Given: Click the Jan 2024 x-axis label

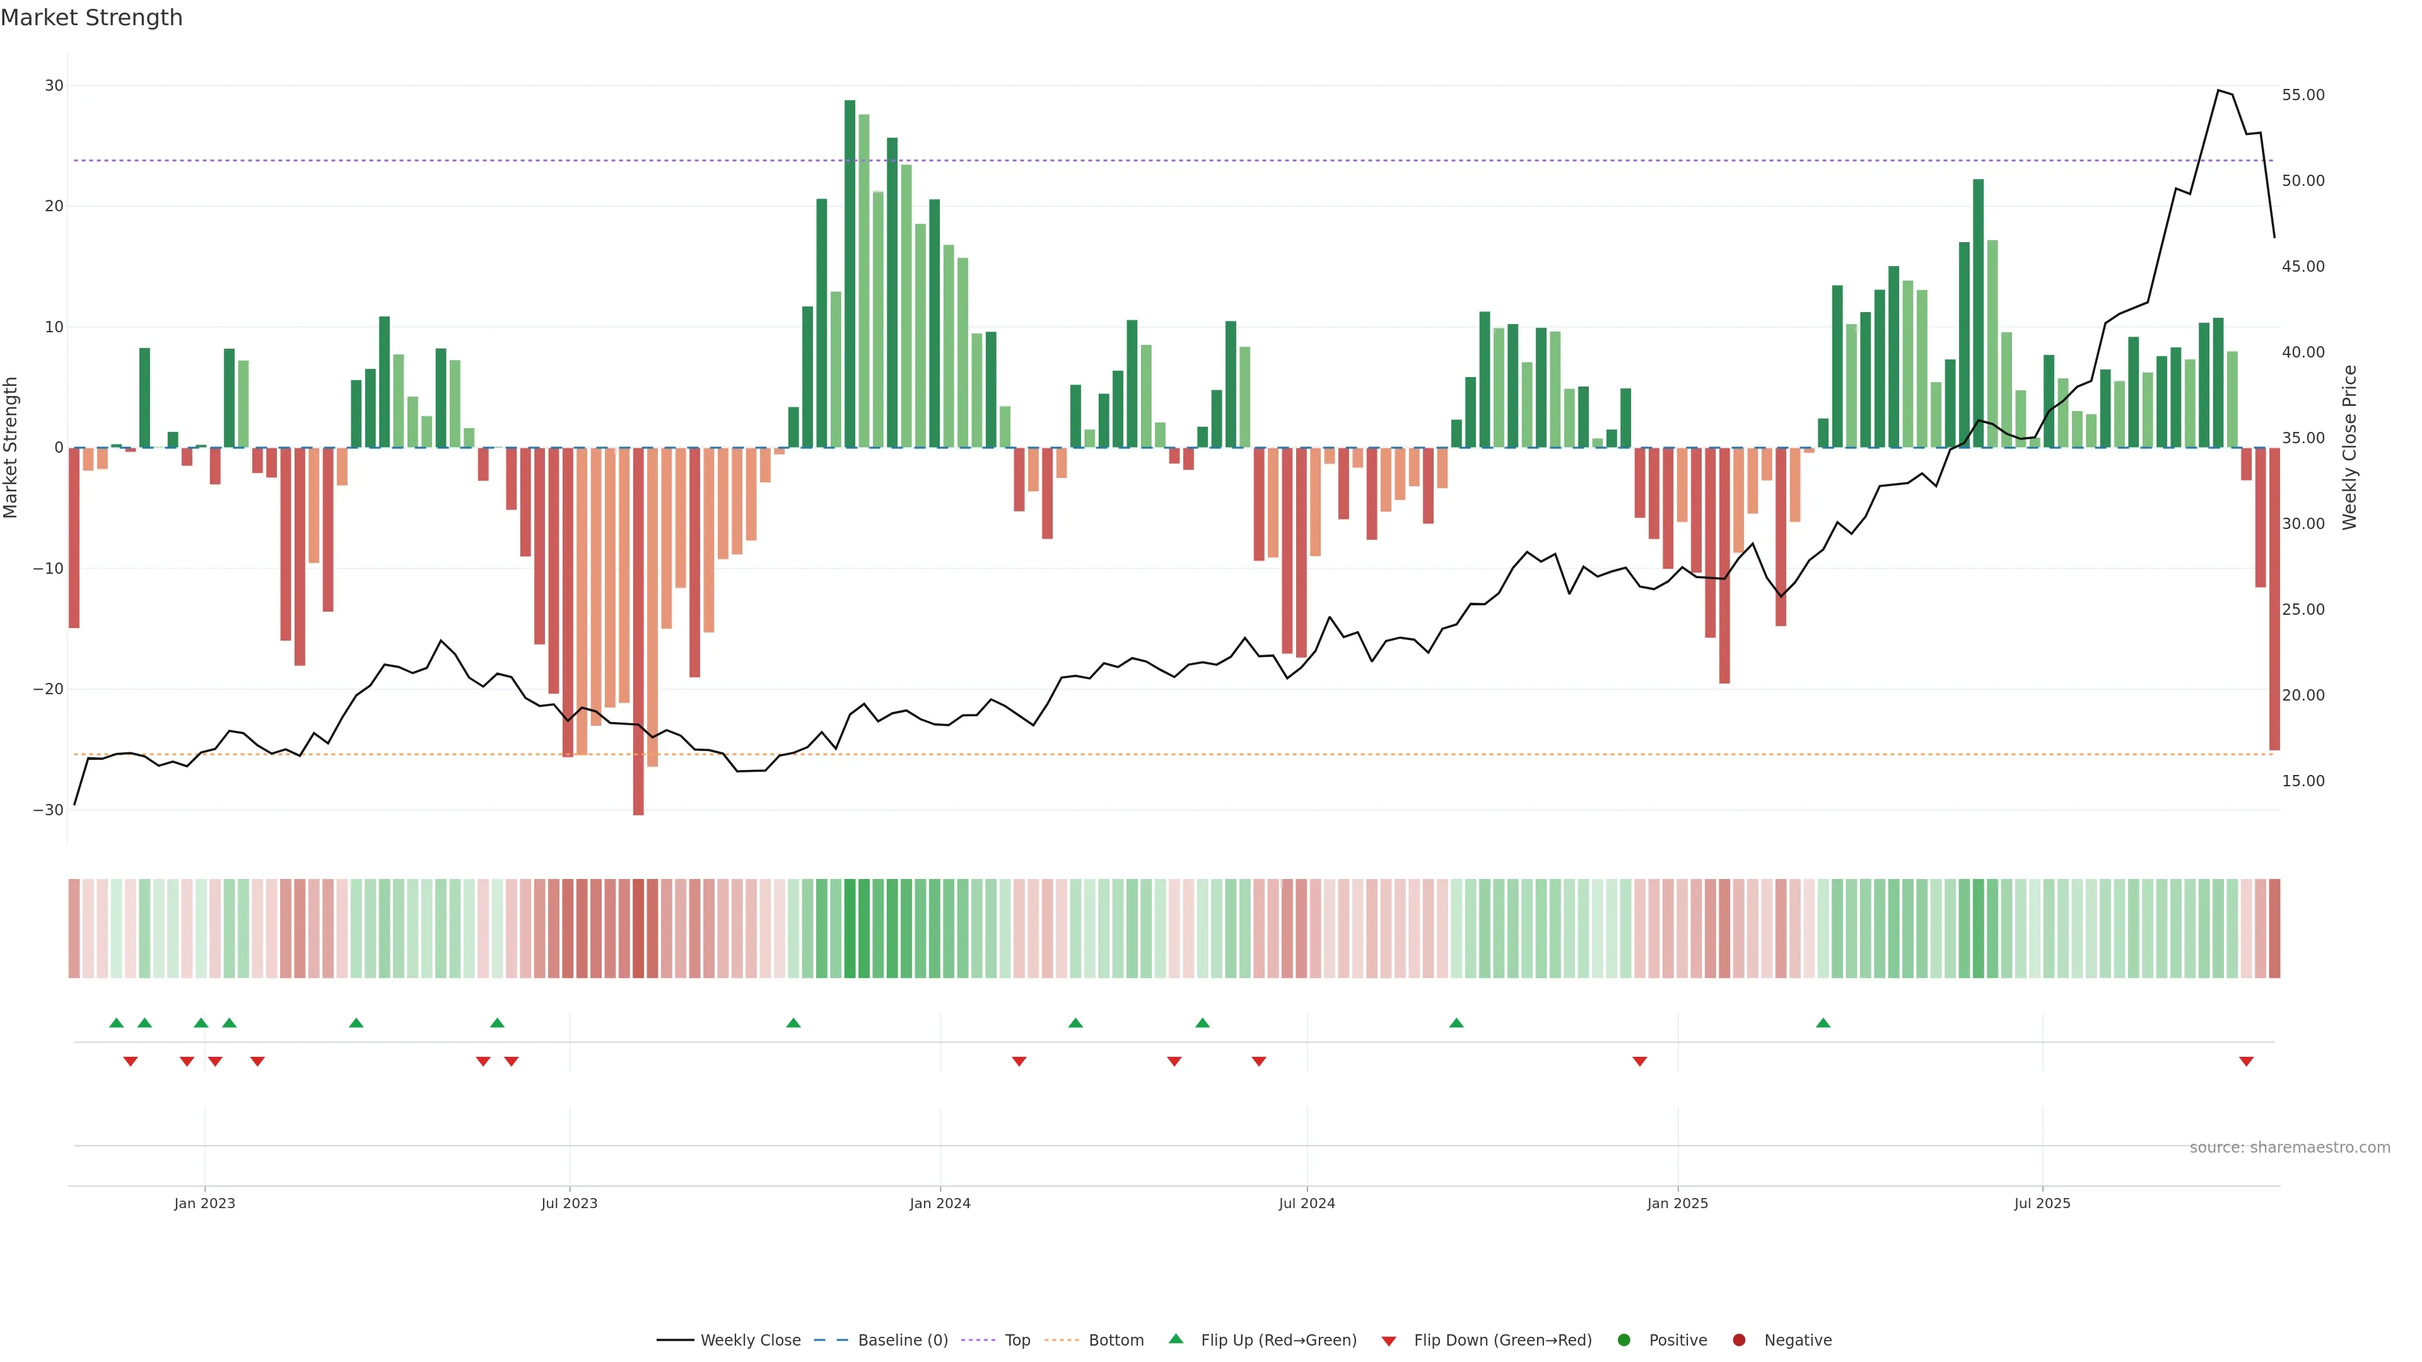Looking at the screenshot, I should [939, 1203].
